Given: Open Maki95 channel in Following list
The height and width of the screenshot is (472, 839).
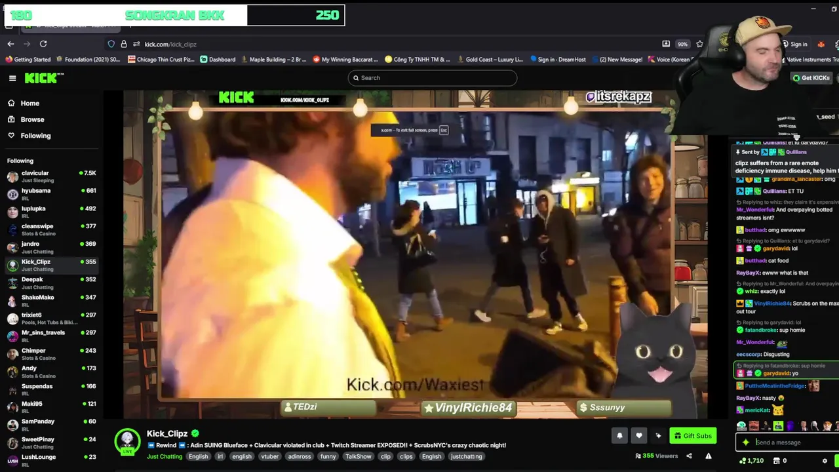Looking at the screenshot, I should pos(51,407).
